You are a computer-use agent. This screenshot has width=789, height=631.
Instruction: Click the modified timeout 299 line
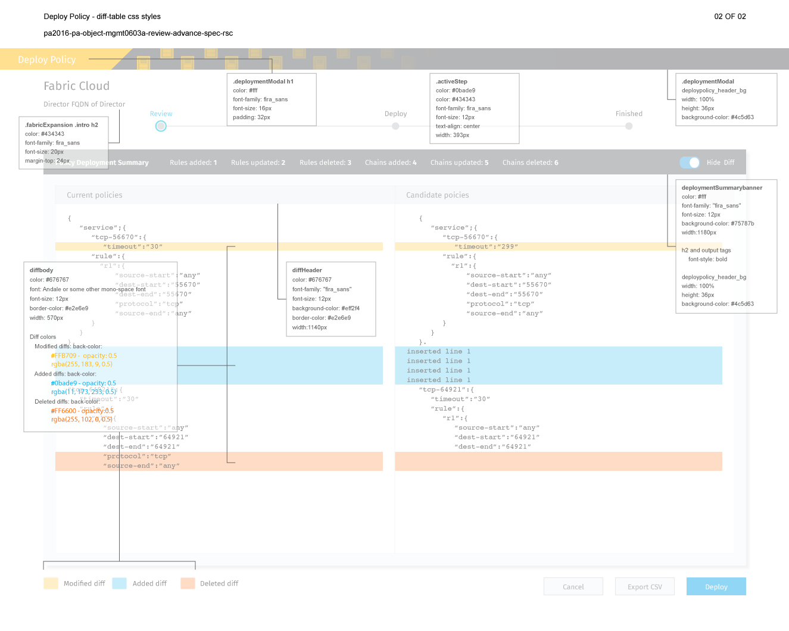coord(558,246)
